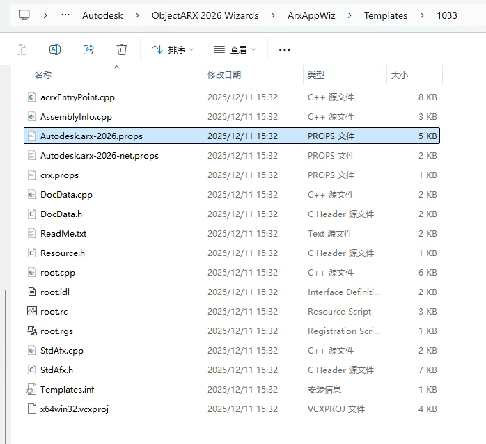Open the three-dots more options menu
Screen dimensions: 486x444
[x=284, y=49]
